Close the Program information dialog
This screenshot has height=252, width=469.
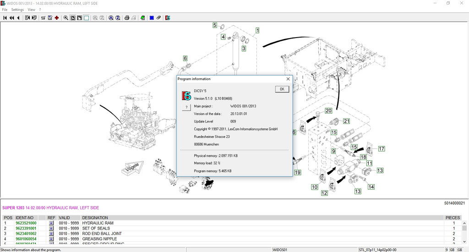point(288,79)
